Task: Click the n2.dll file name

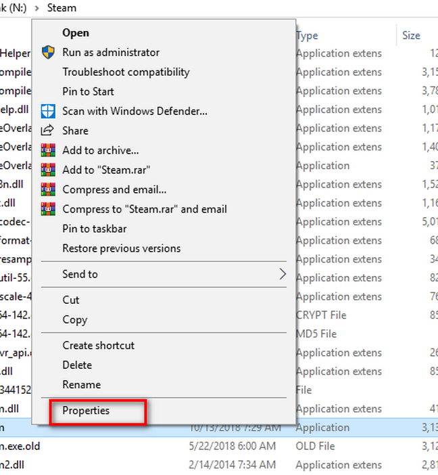Action: tap(12, 465)
